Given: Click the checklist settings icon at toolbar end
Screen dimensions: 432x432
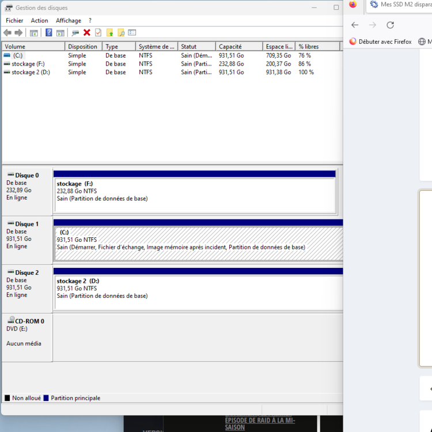Looking at the screenshot, I should pos(132,33).
